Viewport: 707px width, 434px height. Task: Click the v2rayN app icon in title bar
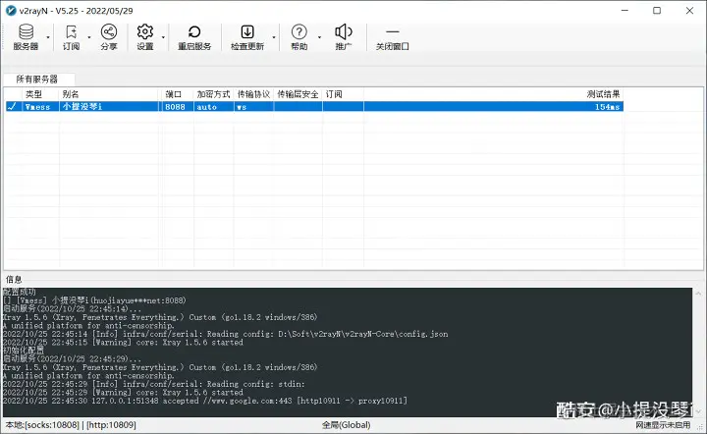click(x=11, y=11)
